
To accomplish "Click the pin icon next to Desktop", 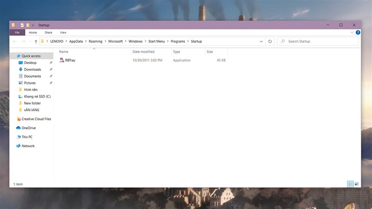I will click(51, 63).
